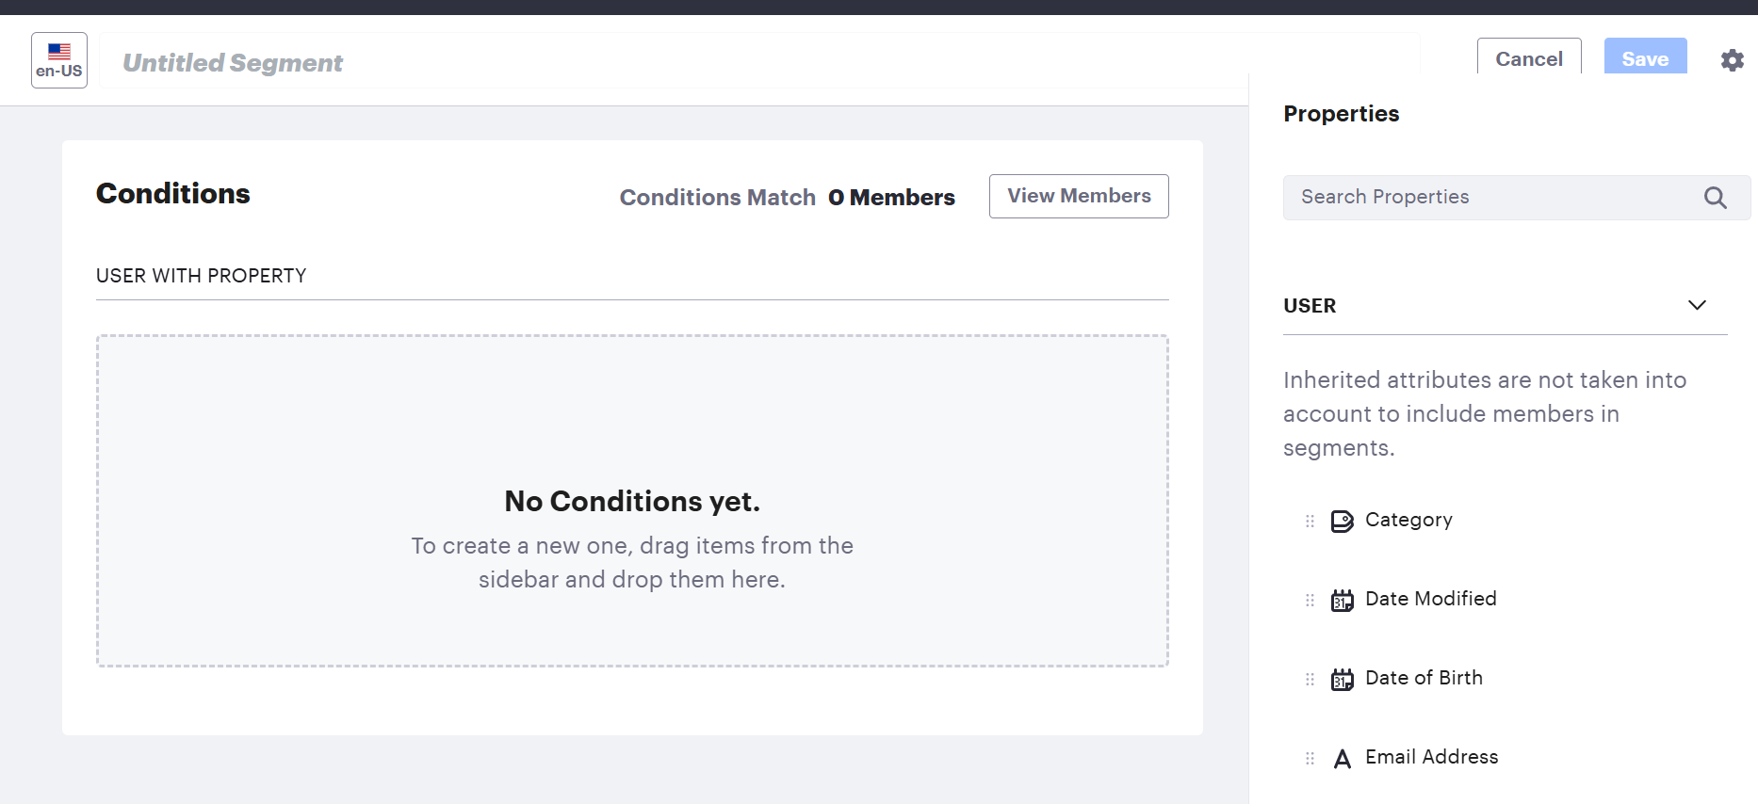This screenshot has height=804, width=1758.
Task: Click the Date Modified calendar icon
Action: tap(1342, 600)
